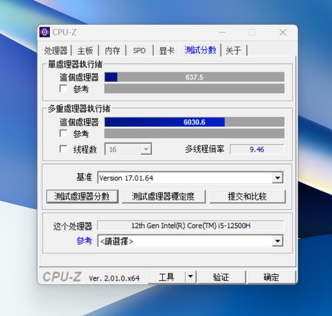Click the empty multi-thread reference bar

194,134
